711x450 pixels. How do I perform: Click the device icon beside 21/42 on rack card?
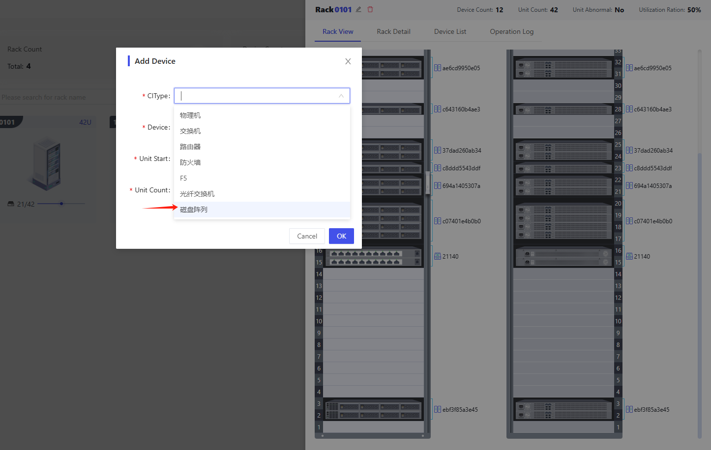(x=11, y=204)
